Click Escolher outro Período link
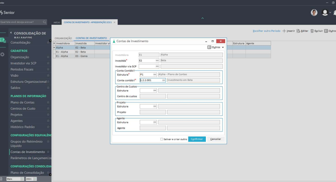This screenshot has height=182, width=336. pyautogui.click(x=266, y=31)
